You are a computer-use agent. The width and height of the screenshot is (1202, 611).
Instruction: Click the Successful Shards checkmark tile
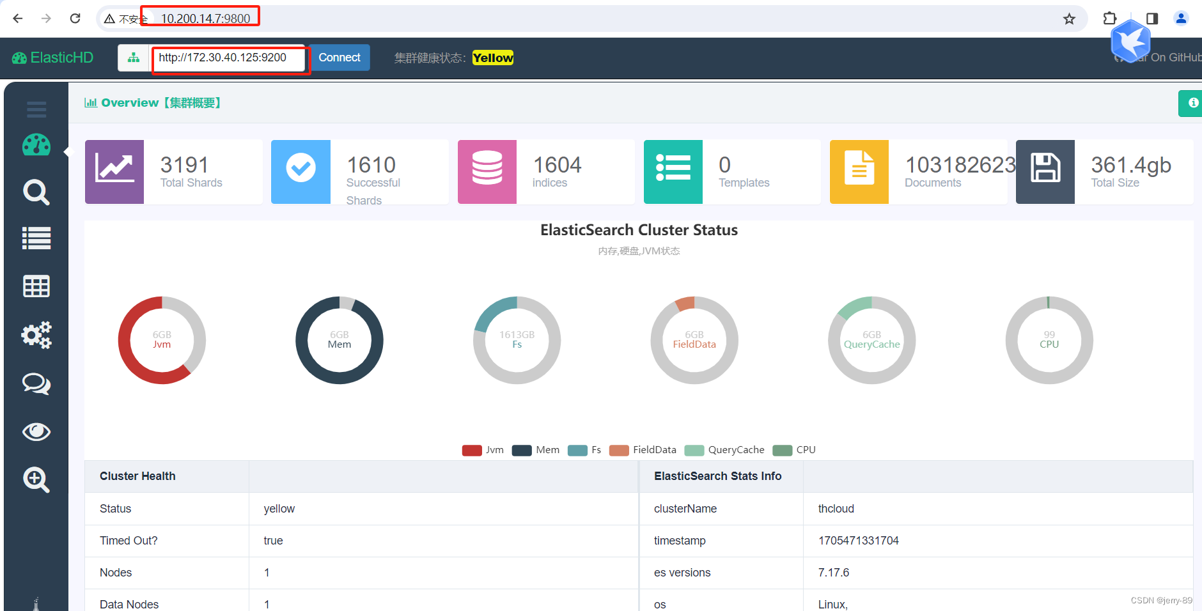(300, 172)
